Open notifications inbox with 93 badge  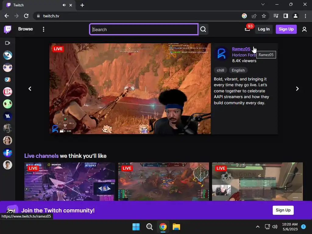tap(247, 29)
